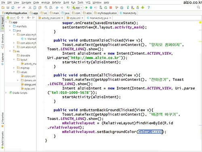Collapse the app module node
This screenshot has height=152, width=202.
click(6, 22)
